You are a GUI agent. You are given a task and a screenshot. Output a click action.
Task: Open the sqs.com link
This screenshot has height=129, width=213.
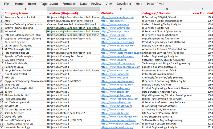(x=113, y=60)
